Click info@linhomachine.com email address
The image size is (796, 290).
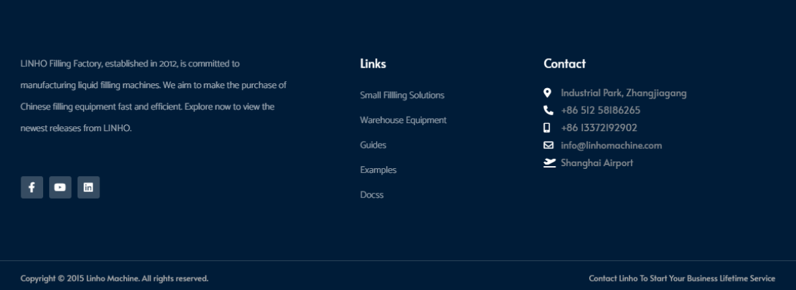point(612,146)
